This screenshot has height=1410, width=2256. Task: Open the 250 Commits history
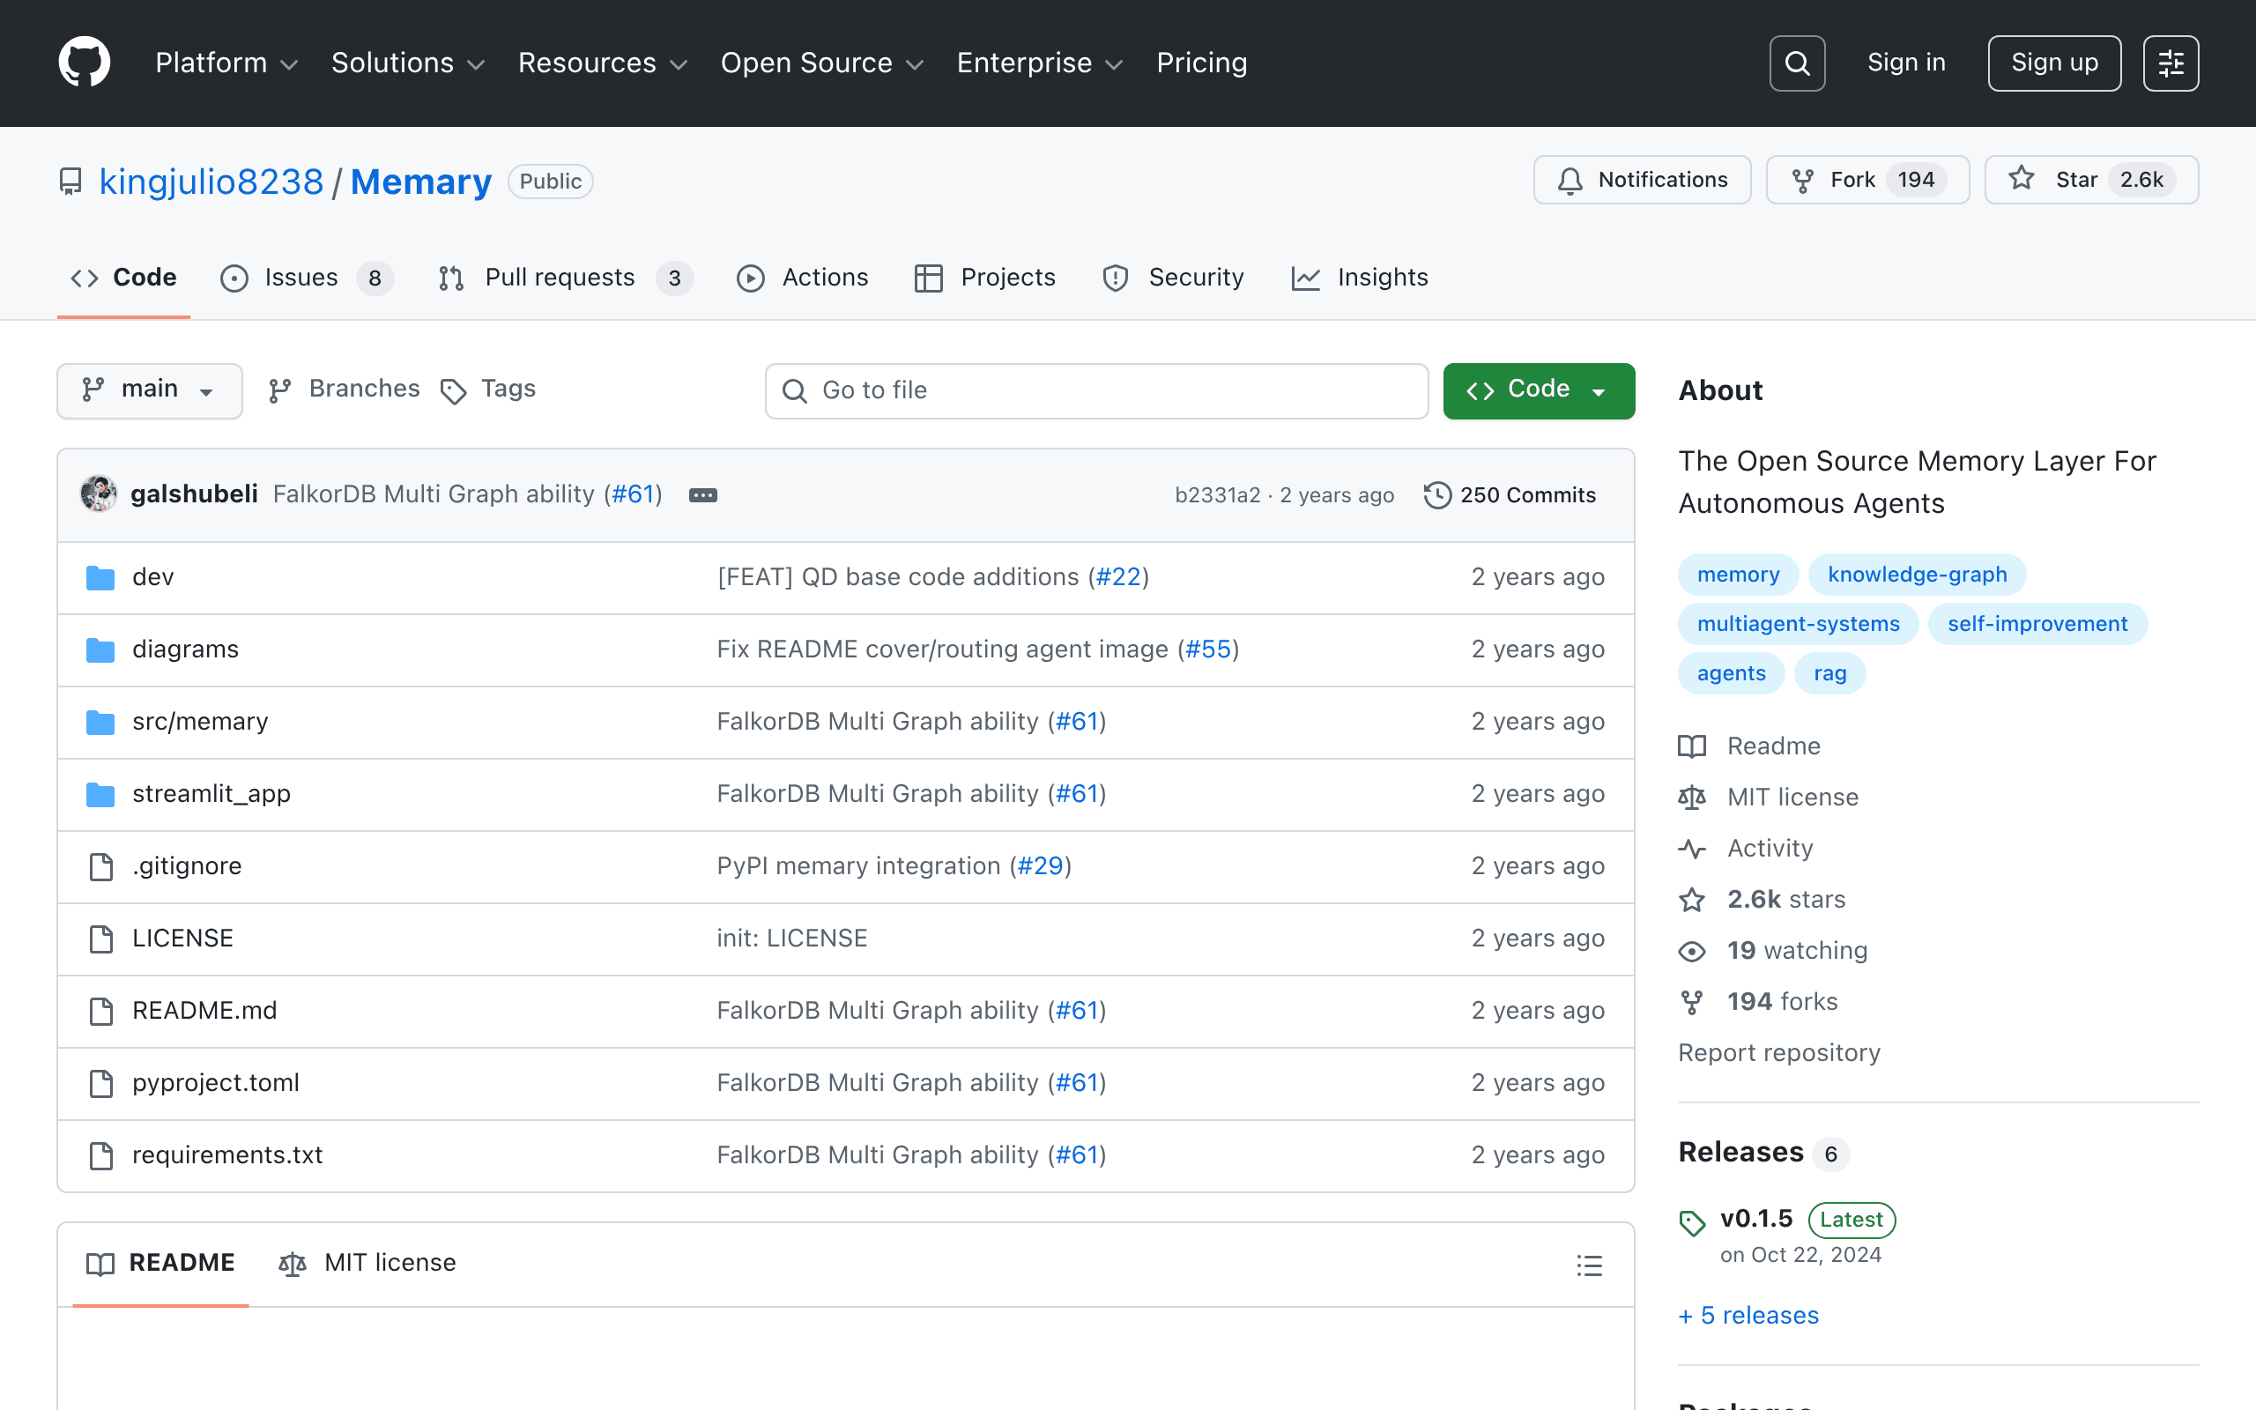(x=1510, y=494)
